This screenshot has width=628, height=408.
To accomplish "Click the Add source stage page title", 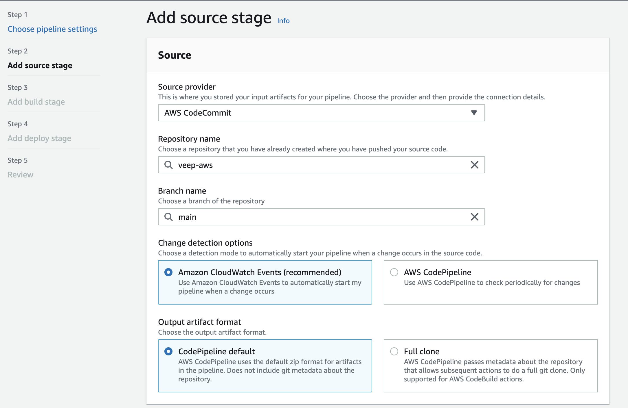I will click(209, 17).
